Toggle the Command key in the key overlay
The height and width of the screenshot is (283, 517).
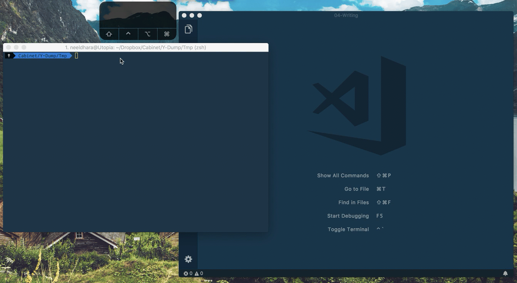point(167,34)
